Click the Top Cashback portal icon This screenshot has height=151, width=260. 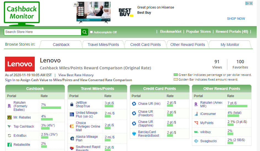9,127
